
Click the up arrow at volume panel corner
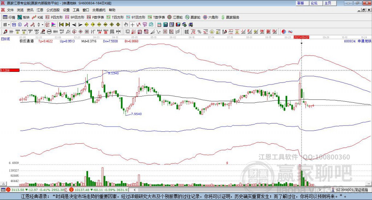pyautogui.click(x=3, y=184)
